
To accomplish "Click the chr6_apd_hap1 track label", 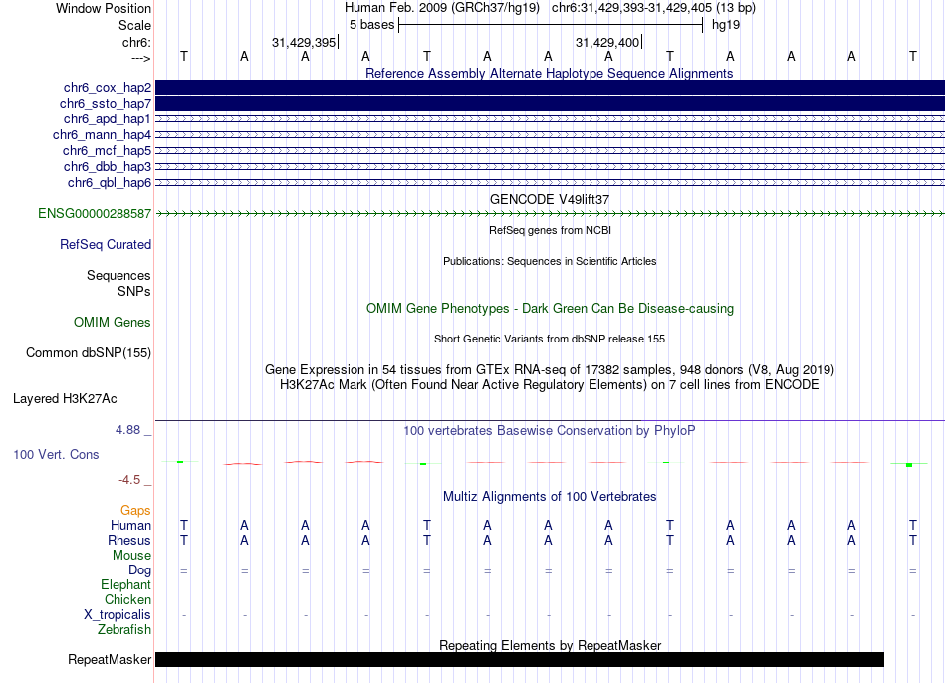I will point(108,118).
